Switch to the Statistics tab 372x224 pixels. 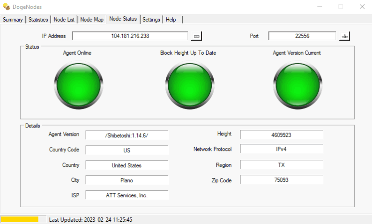[x=38, y=20]
